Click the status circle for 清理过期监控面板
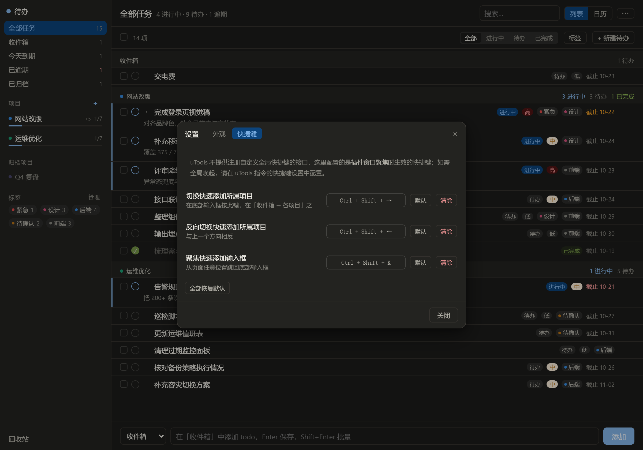The width and height of the screenshot is (643, 450). click(135, 350)
